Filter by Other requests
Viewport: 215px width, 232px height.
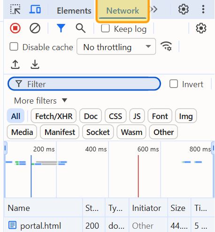coord(163,132)
